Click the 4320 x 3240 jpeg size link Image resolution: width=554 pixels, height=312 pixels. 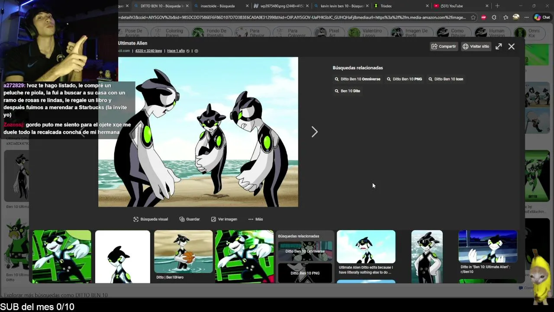(x=148, y=51)
